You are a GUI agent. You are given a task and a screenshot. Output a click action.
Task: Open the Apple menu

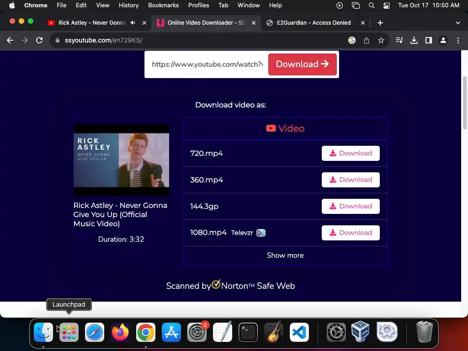tap(12, 5)
